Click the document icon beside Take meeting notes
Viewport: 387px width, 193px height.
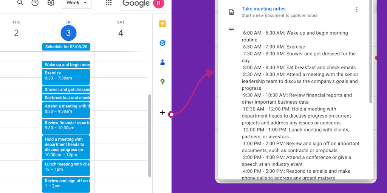[x=232, y=12]
